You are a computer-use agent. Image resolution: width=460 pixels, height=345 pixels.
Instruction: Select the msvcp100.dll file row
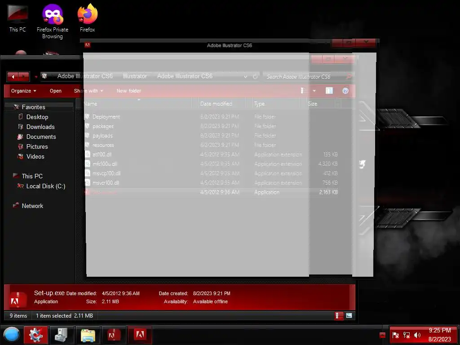point(211,173)
